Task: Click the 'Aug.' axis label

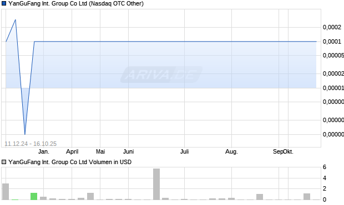Action: [x=232, y=151]
